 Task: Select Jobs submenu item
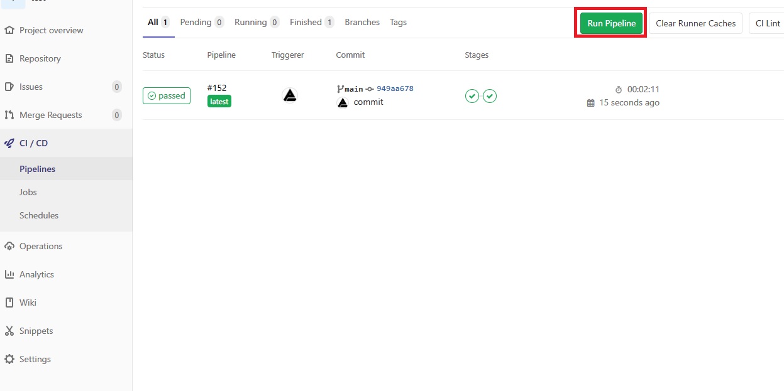pyautogui.click(x=28, y=192)
